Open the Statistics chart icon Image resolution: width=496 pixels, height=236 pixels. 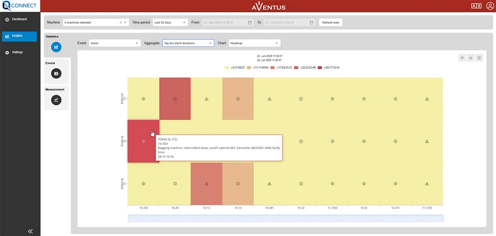pyautogui.click(x=56, y=47)
